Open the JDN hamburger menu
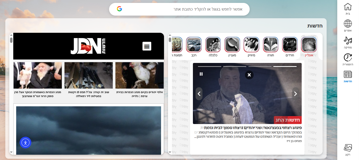The height and width of the screenshot is (160, 359). [x=147, y=46]
